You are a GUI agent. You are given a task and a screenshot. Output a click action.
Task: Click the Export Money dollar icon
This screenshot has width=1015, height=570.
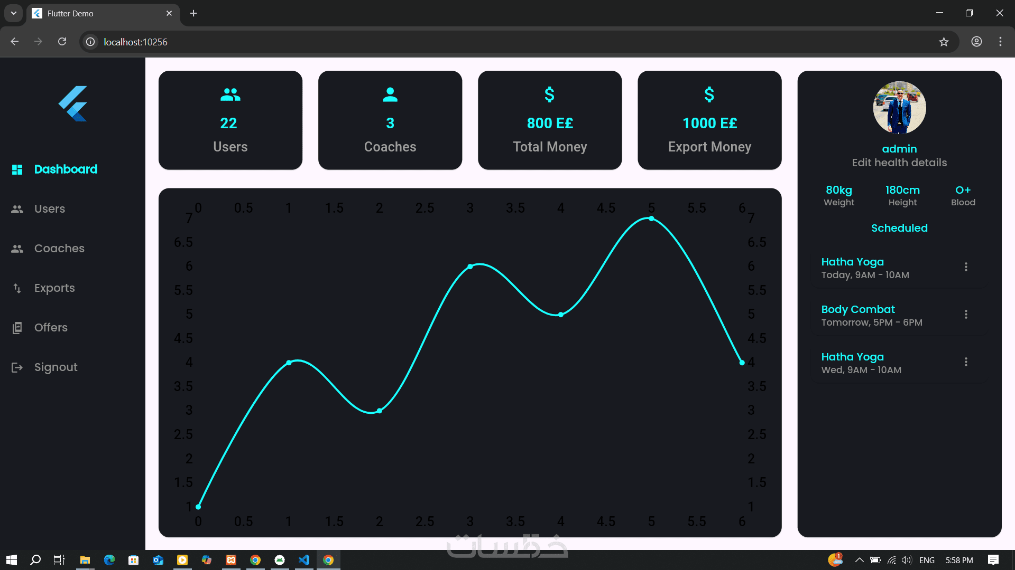[709, 94]
